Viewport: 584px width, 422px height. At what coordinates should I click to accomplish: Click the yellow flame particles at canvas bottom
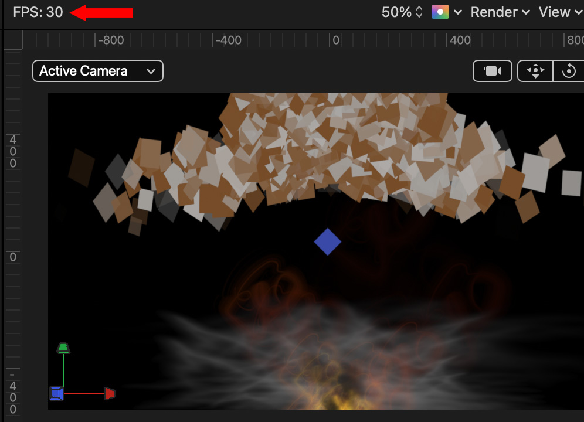point(333,402)
